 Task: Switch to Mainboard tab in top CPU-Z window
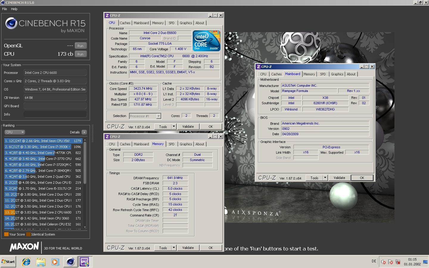point(141,23)
